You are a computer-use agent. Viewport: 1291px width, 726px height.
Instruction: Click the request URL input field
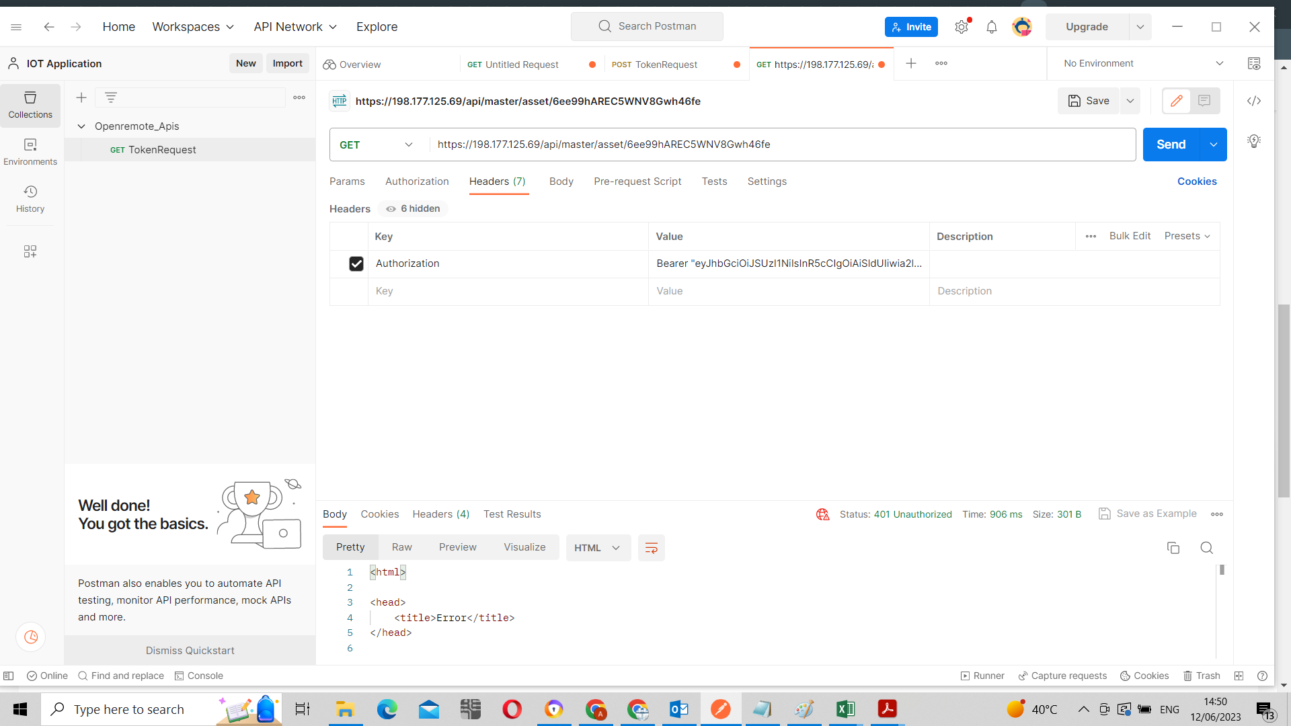780,145
